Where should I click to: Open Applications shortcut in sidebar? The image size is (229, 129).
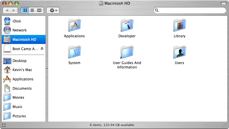[24, 79]
